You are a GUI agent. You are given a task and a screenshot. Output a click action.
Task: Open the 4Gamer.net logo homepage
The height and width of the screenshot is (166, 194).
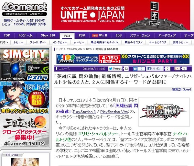tap(24, 7)
